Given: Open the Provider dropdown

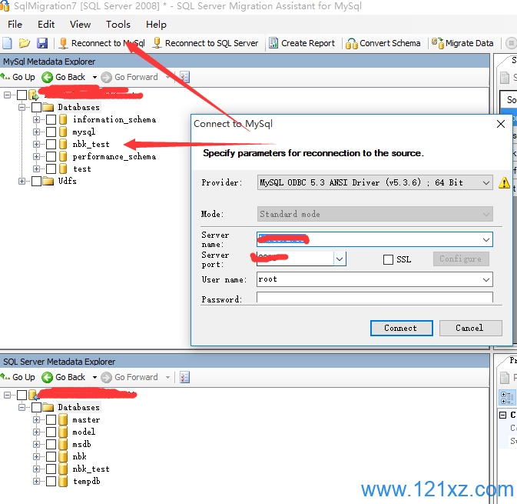Looking at the screenshot, I should pos(486,182).
